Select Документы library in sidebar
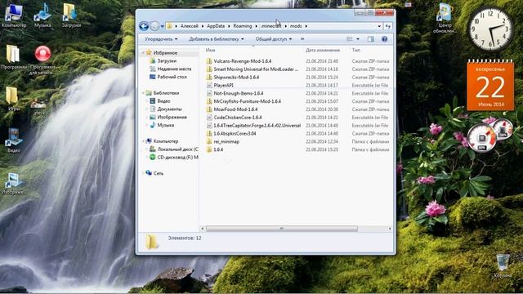 (169, 109)
